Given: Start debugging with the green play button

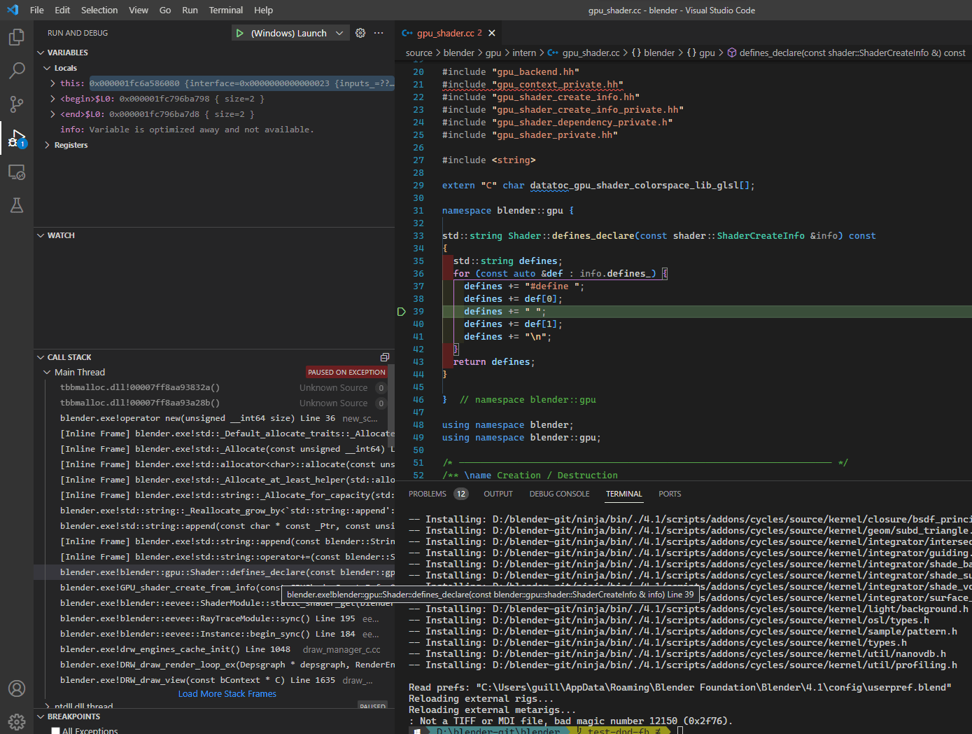Looking at the screenshot, I should point(239,32).
